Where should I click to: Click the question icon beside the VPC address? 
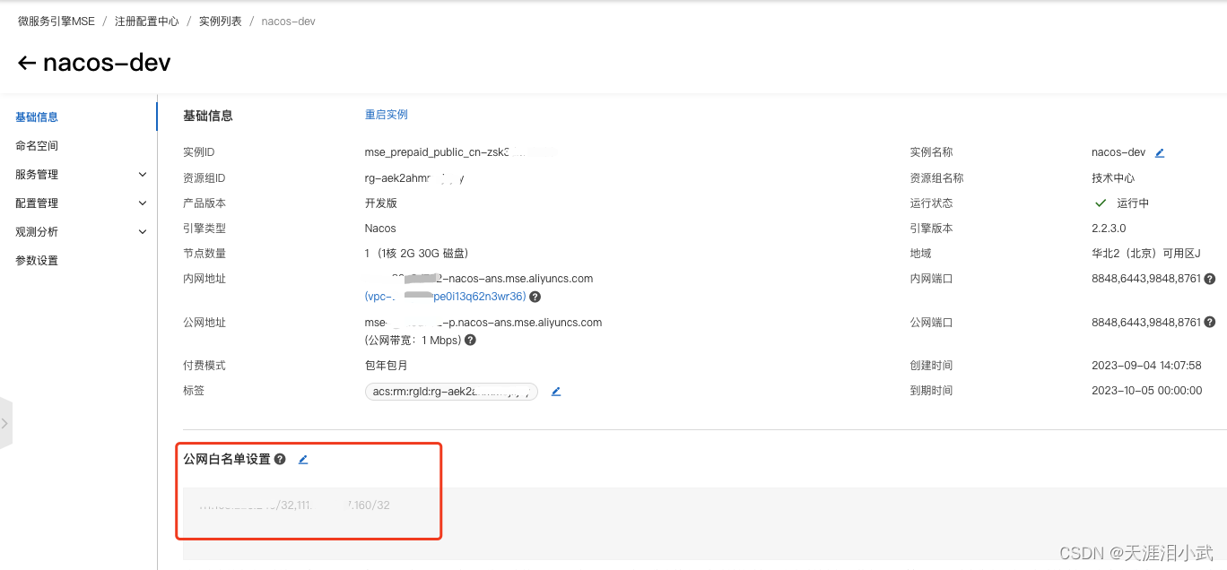coord(535,296)
